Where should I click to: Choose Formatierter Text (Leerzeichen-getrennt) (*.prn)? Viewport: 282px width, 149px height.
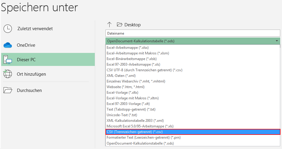point(193,137)
